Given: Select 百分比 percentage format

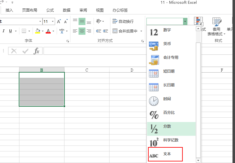Looking at the screenshot, I should click(x=171, y=115).
